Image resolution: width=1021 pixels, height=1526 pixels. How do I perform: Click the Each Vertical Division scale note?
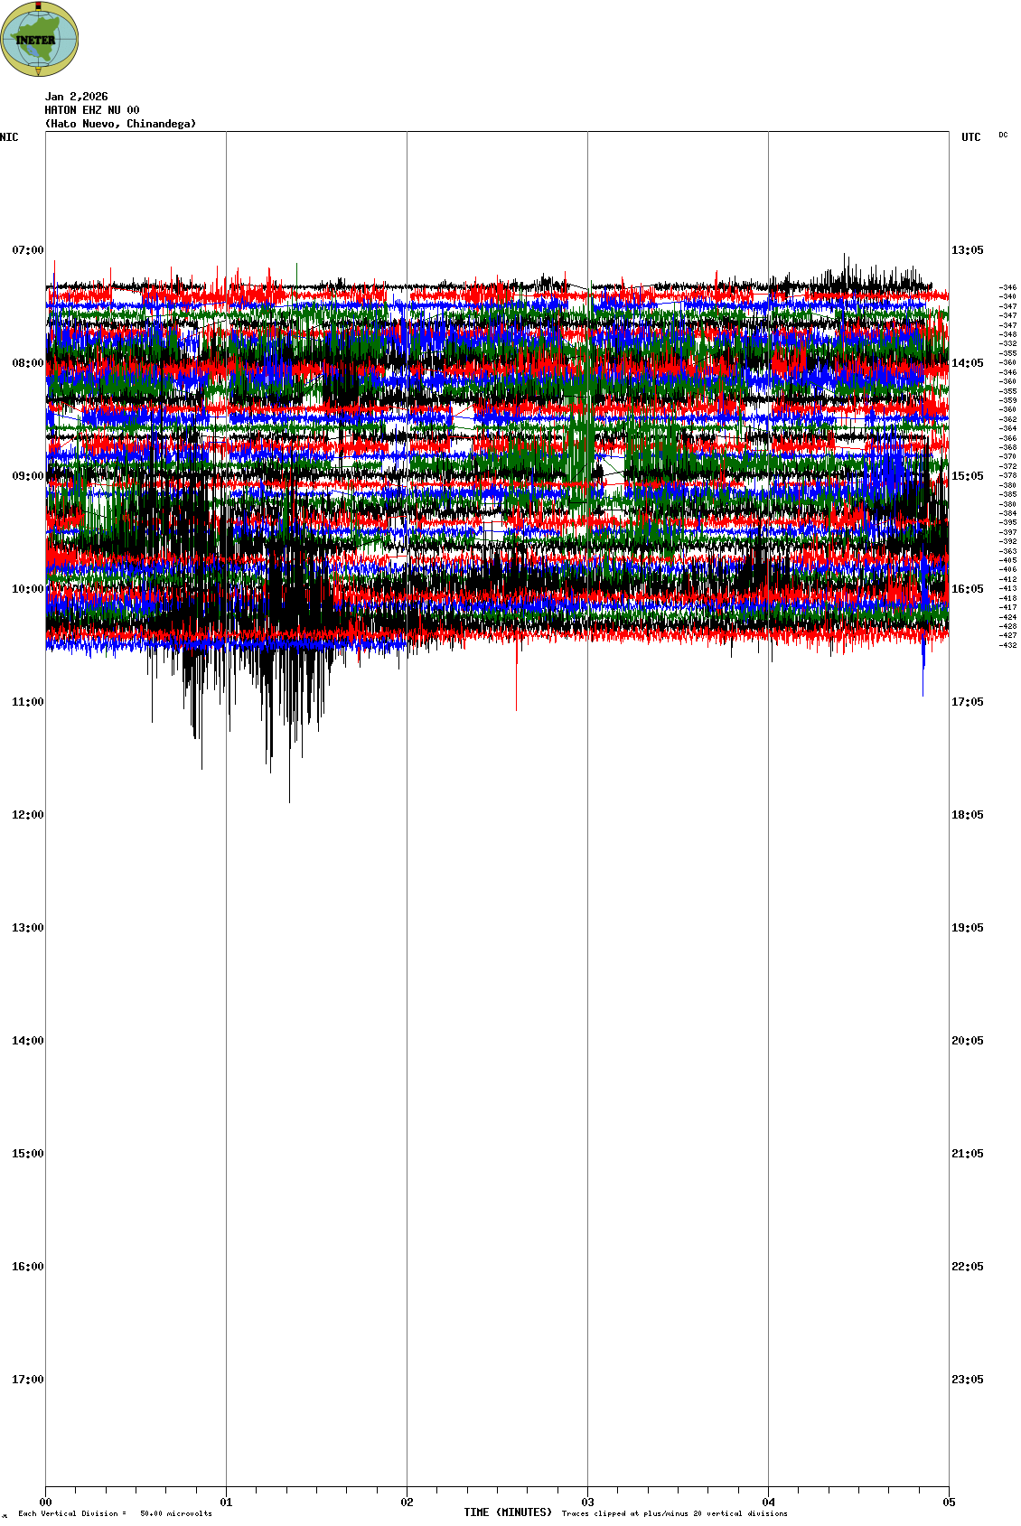[x=115, y=1513]
